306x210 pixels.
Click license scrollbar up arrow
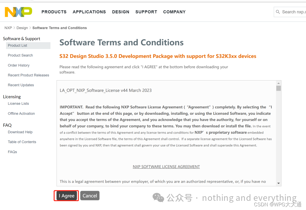pos(278,83)
